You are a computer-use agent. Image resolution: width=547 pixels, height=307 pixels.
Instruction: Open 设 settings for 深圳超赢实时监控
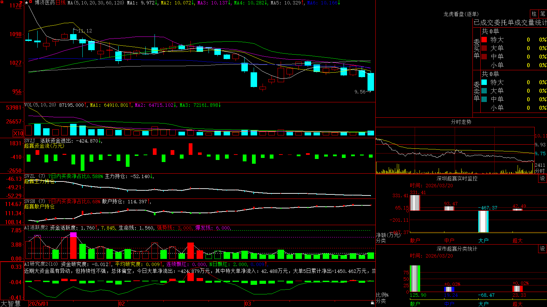click(x=543, y=178)
